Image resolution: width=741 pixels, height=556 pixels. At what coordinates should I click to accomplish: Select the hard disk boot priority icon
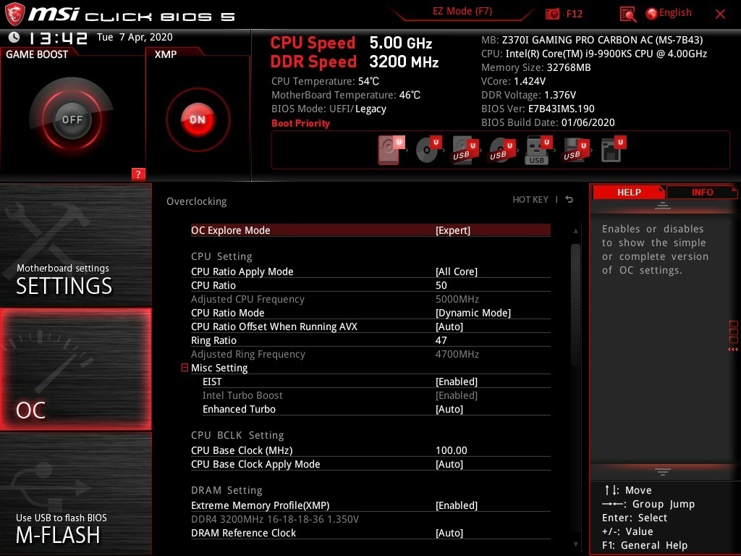tap(391, 150)
